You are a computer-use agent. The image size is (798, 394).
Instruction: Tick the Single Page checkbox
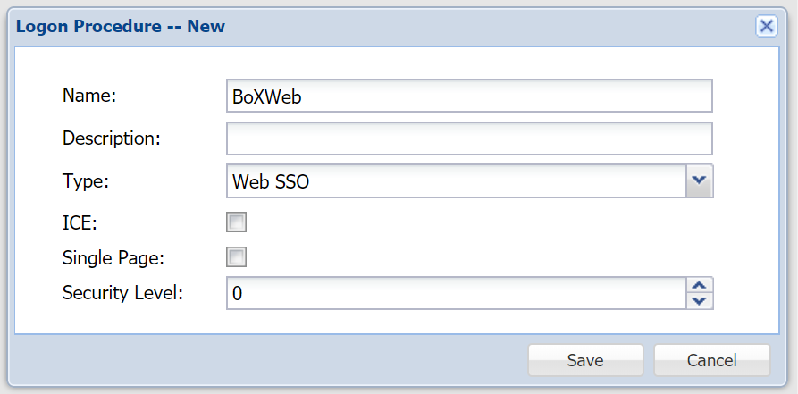(x=237, y=257)
